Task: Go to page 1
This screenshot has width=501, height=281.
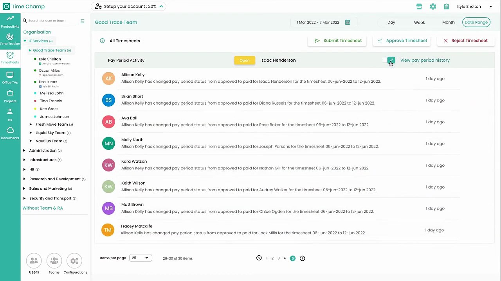Action: click(267, 258)
